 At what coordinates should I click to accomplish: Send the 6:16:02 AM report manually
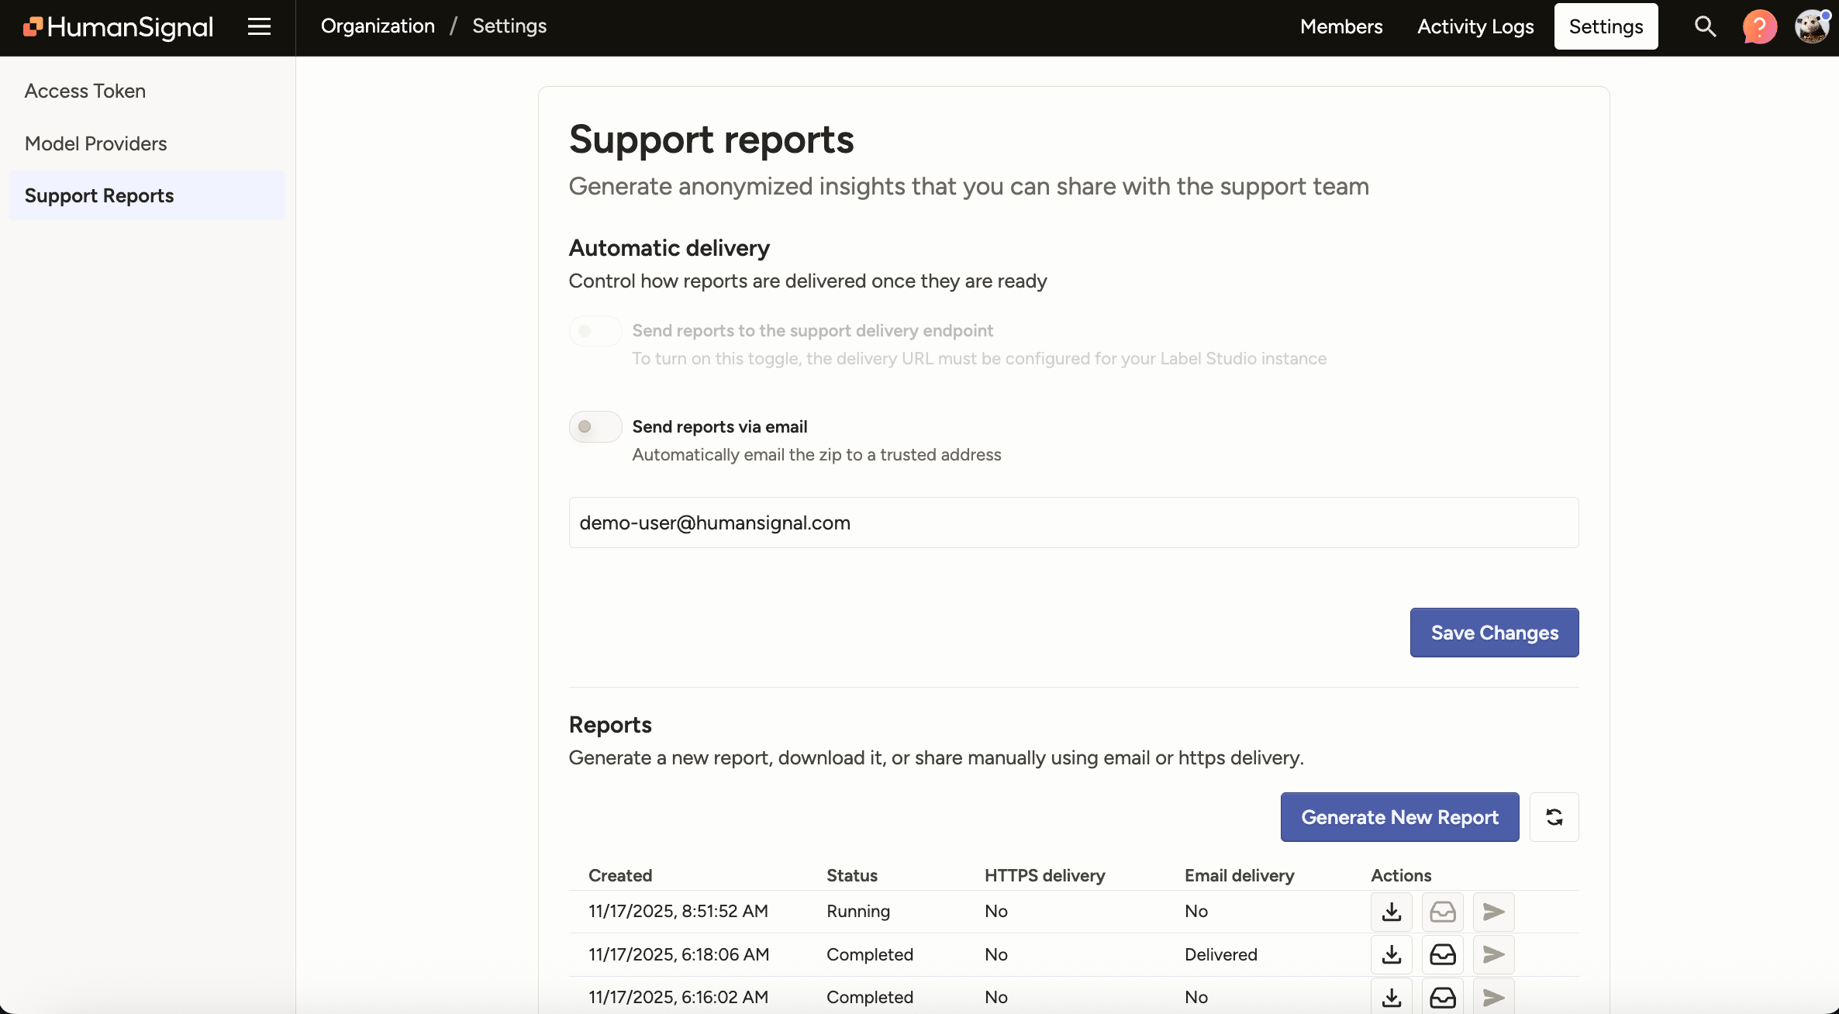coord(1492,997)
